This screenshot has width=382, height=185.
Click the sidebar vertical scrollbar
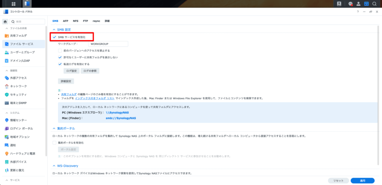pyautogui.click(x=46, y=90)
